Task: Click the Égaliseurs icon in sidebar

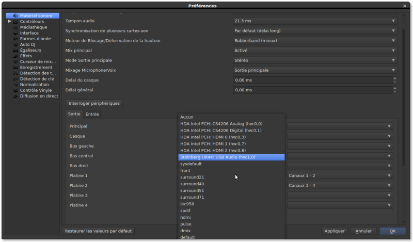Action: [x=15, y=50]
